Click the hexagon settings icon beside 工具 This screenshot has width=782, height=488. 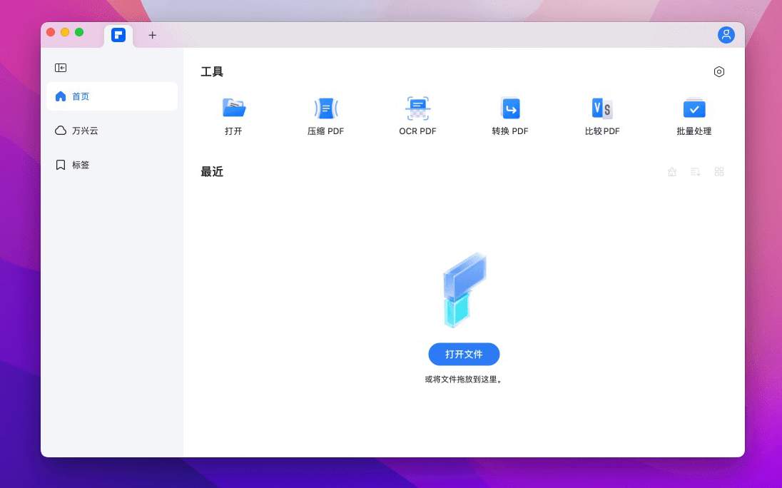[x=719, y=72]
